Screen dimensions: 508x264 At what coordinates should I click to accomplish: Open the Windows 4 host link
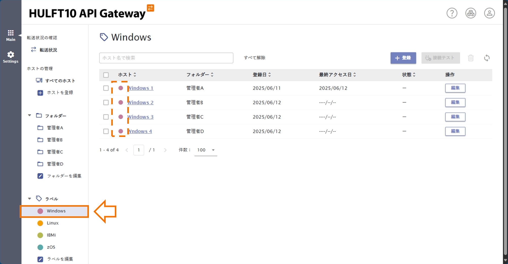pos(140,131)
